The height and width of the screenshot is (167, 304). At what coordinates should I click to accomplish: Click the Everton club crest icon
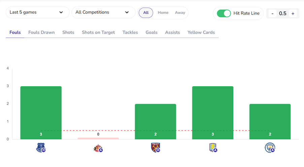pos(40,147)
